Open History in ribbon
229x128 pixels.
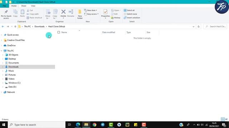[x=116, y=17]
